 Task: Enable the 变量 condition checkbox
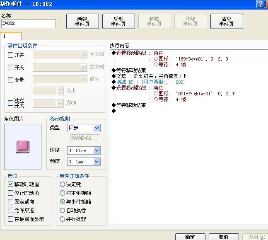click(x=10, y=80)
